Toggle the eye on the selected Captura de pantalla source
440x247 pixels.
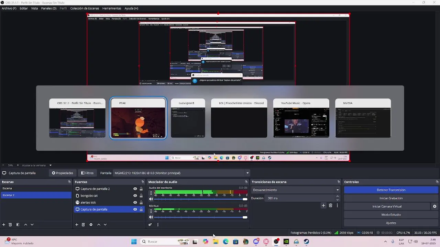(x=135, y=209)
